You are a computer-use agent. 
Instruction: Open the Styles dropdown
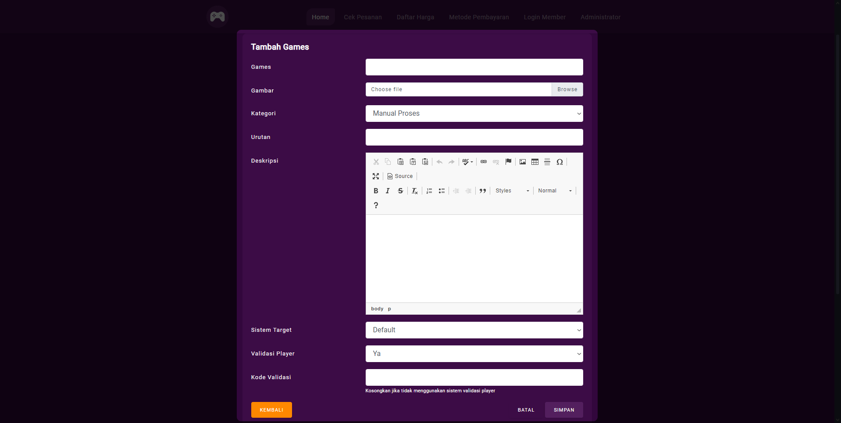click(x=512, y=191)
